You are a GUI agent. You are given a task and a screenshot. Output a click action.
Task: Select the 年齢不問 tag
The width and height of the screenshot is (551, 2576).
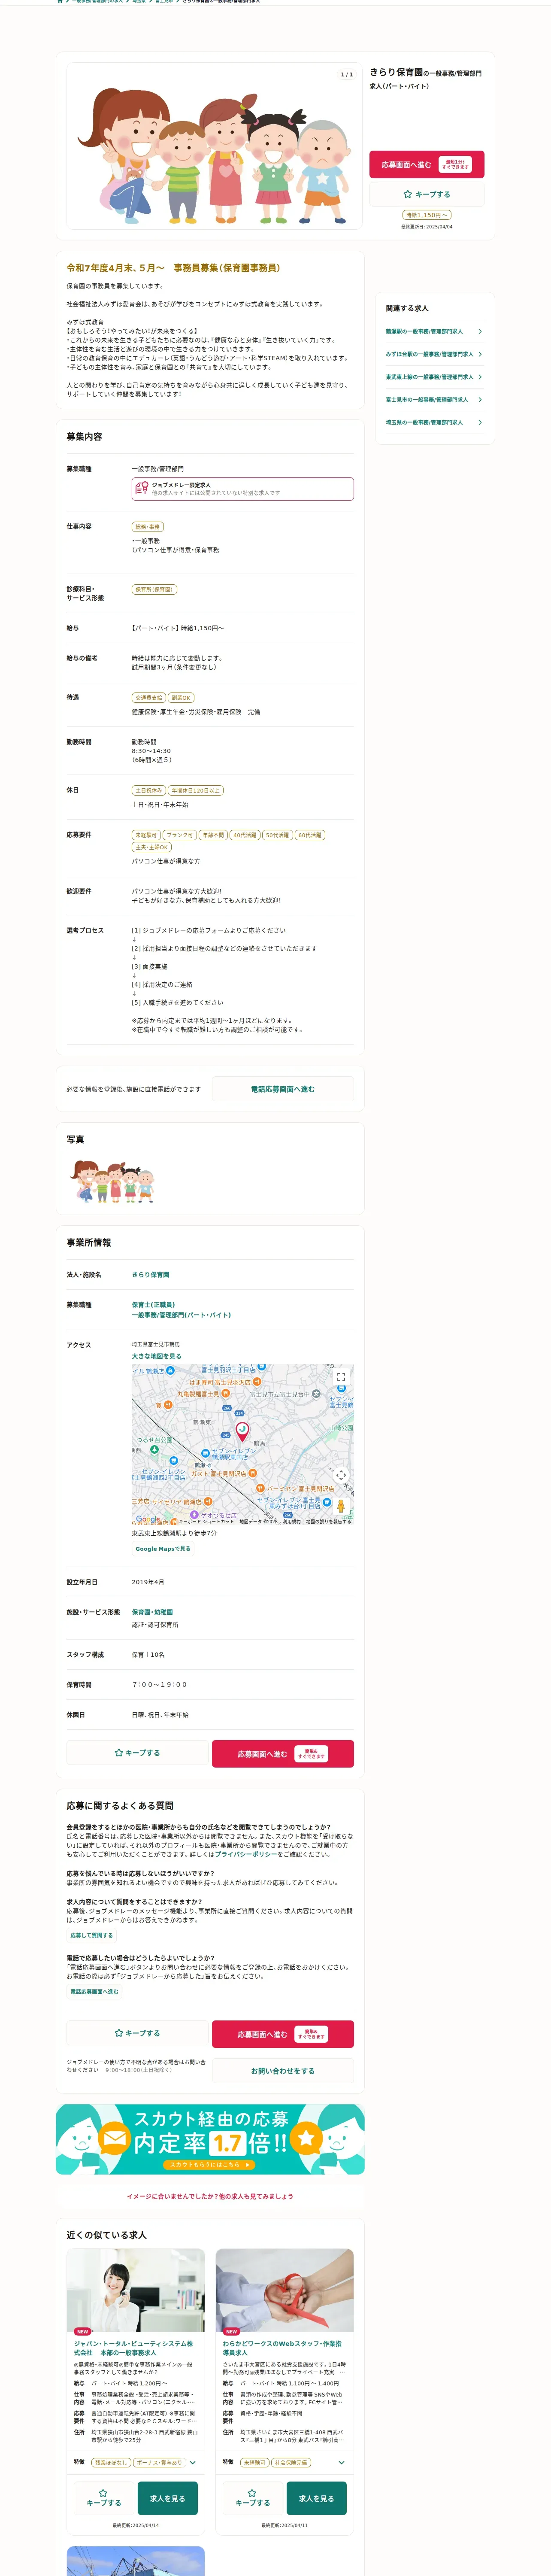[213, 835]
